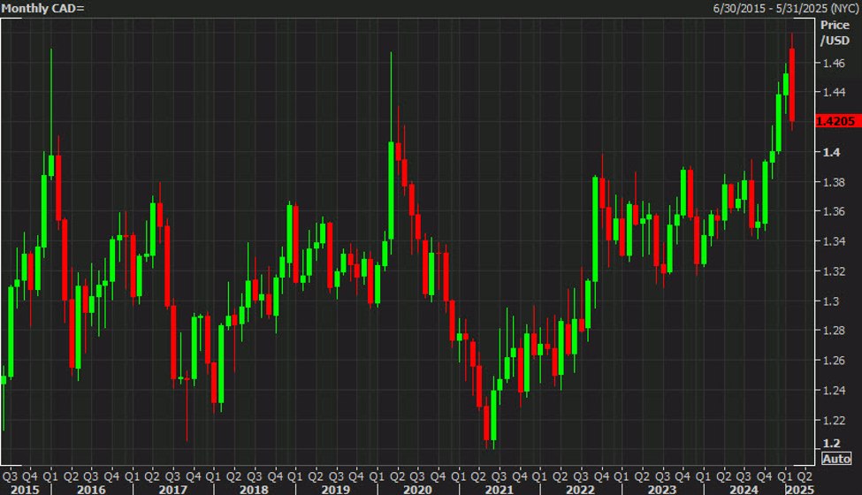The height and width of the screenshot is (495, 862).
Task: Select the 1.46 price level on axis
Action: (832, 63)
